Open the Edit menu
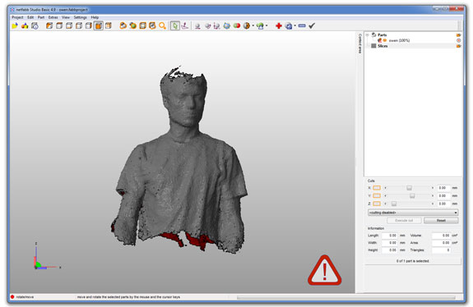 30,17
